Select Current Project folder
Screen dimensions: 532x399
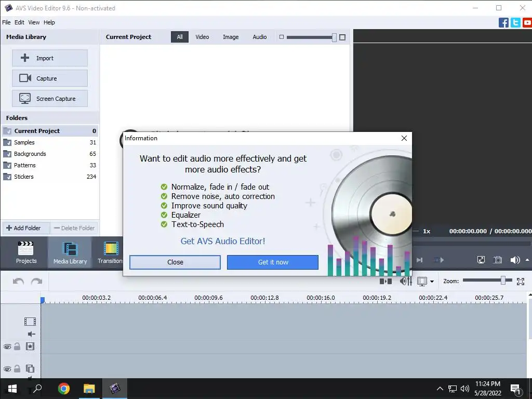pos(50,131)
